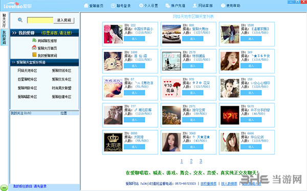Open 个人设置 personal settings

[x=148, y=6]
